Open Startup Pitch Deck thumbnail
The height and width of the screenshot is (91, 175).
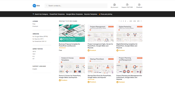(100, 65)
